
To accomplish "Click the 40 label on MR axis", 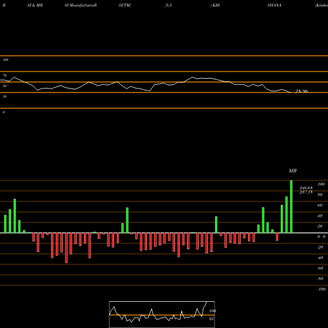I will (x=320, y=216).
